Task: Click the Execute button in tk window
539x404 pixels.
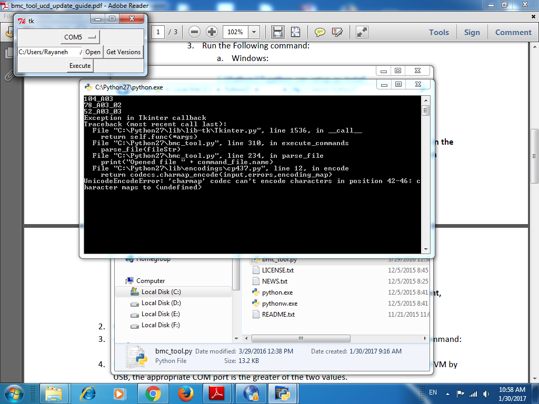Action: click(80, 66)
